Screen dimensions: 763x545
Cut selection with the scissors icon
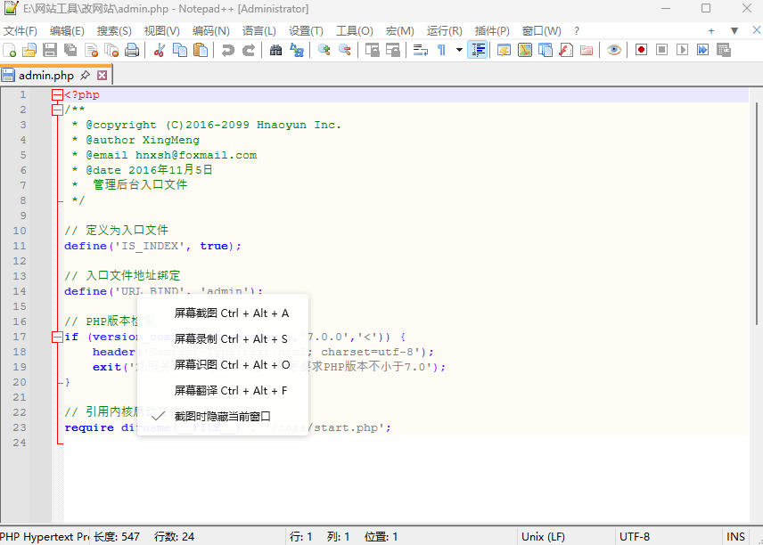[x=160, y=50]
